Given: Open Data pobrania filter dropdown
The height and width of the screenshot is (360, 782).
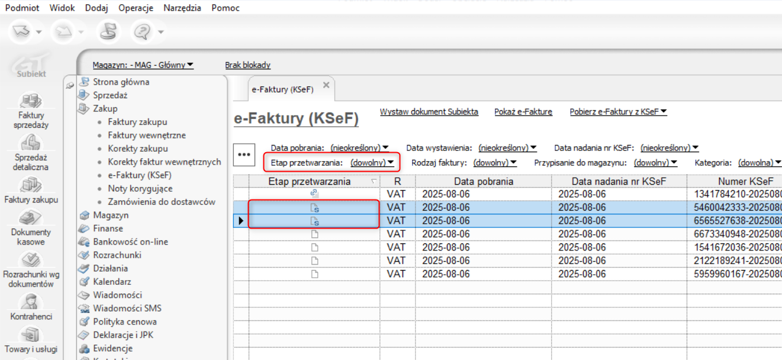Looking at the screenshot, I should [x=359, y=147].
